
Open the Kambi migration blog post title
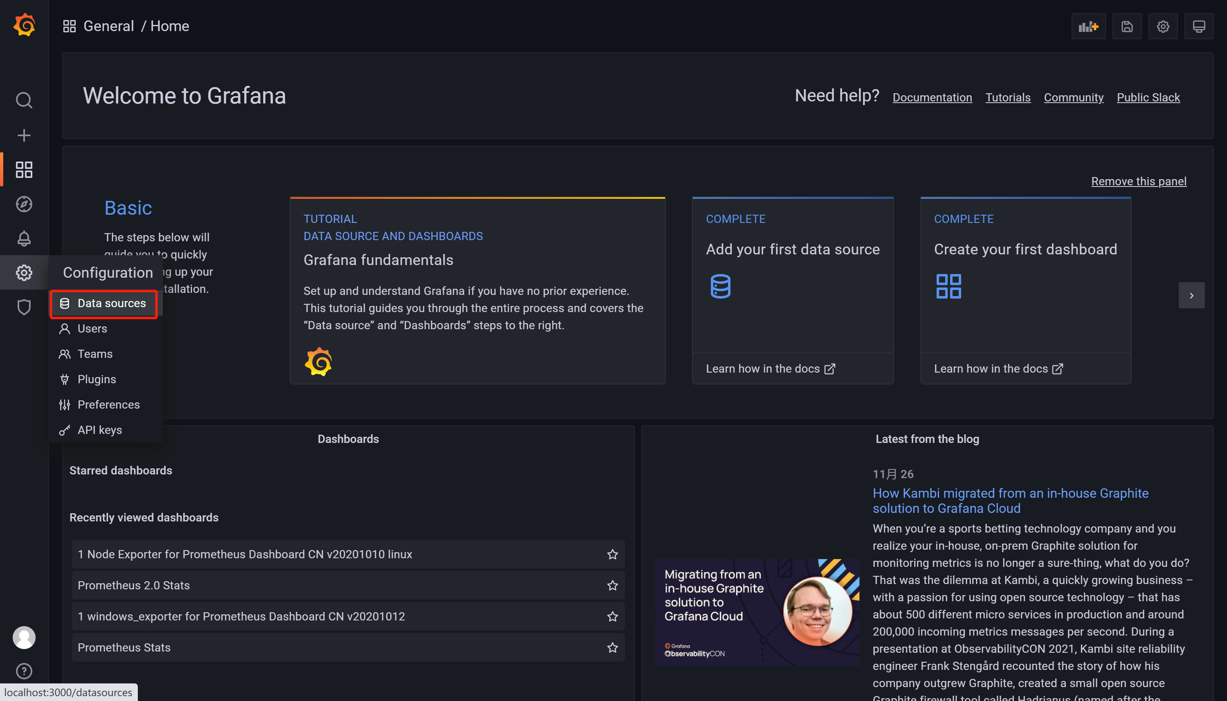click(x=1010, y=501)
